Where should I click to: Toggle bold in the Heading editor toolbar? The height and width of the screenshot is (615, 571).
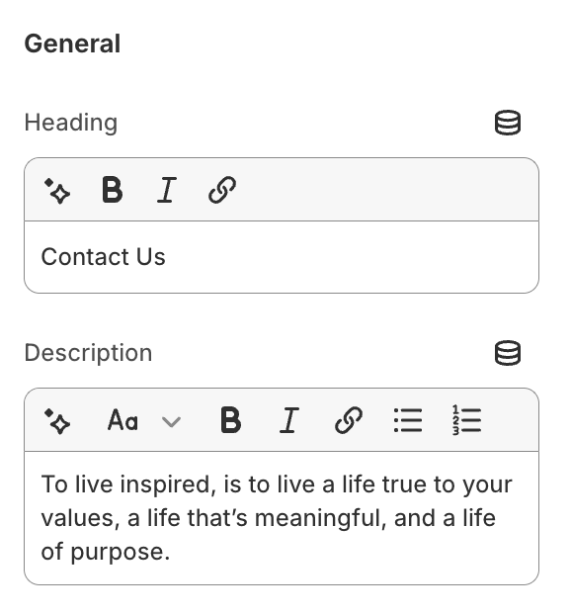(112, 190)
